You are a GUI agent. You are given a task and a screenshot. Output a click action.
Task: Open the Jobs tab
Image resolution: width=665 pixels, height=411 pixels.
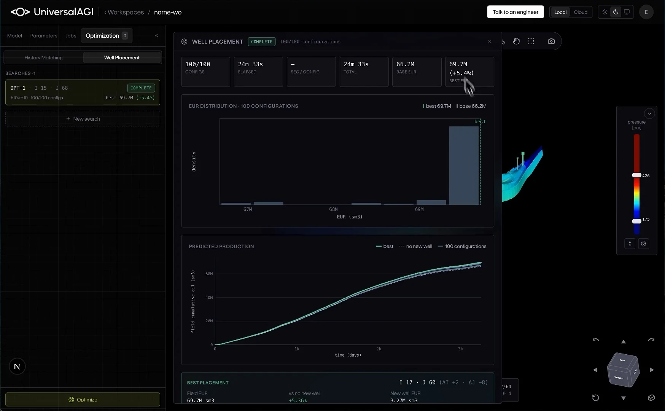71,36
